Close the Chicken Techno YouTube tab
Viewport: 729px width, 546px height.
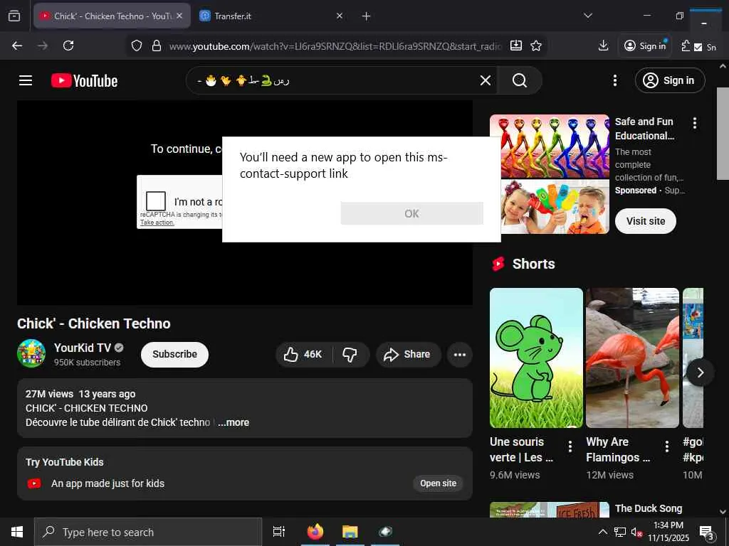coord(179,16)
